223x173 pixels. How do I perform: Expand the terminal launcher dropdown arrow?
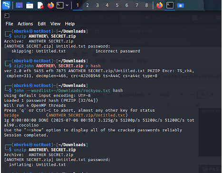67,5
